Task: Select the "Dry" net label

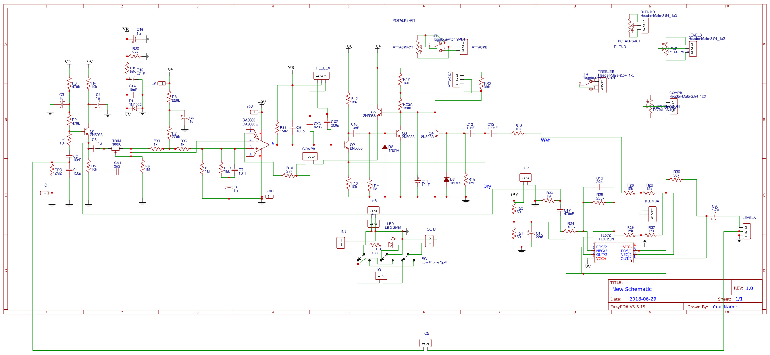Action: click(x=487, y=187)
